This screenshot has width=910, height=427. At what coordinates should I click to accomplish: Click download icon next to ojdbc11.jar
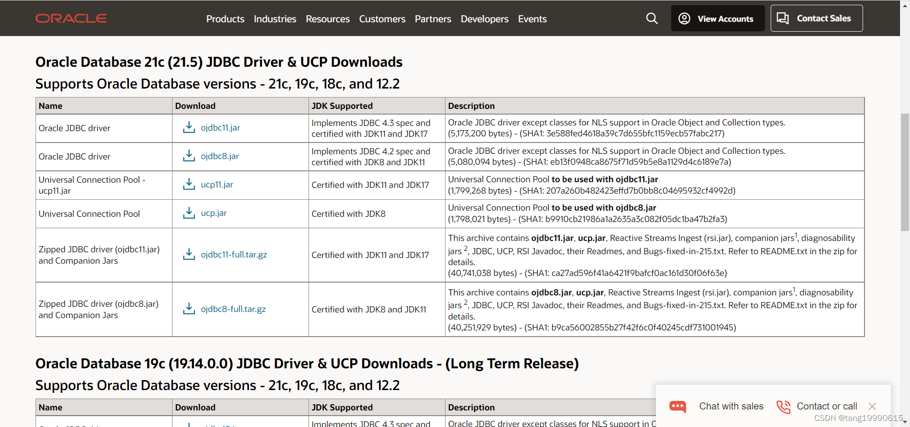point(189,127)
